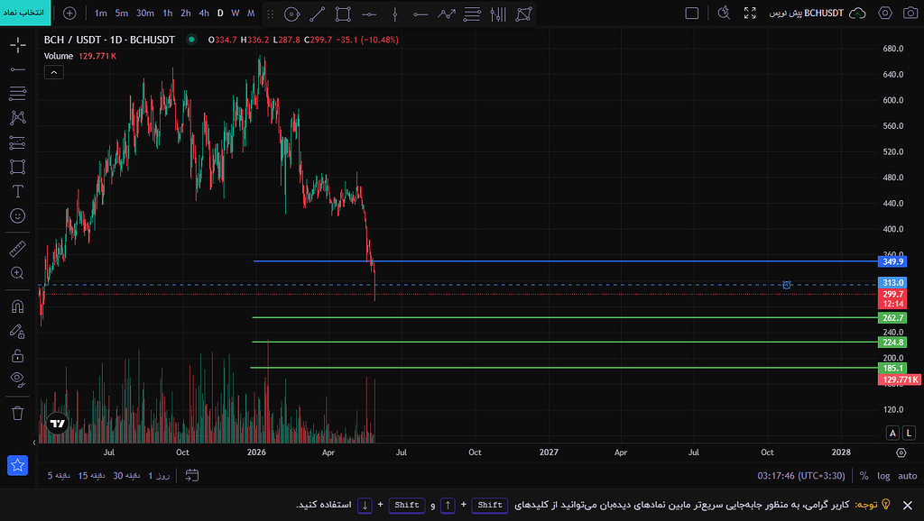Screen dimensions: 924x521
Task: Select the crosshair cursor tool
Action: (18, 45)
